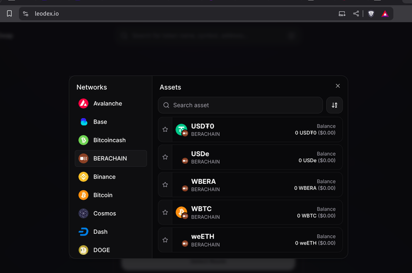This screenshot has height=273, width=412.
Task: Click the 0 WBERA ($0.00) balance
Action: 315,188
